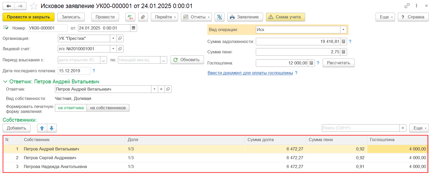Switch print form to 'на собственников'

pyautogui.click(x=108, y=108)
